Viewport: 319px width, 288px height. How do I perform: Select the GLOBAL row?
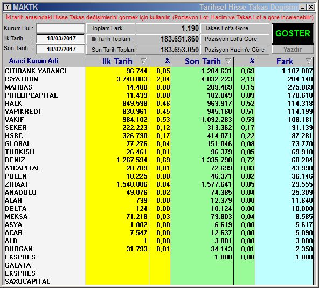(x=159, y=144)
